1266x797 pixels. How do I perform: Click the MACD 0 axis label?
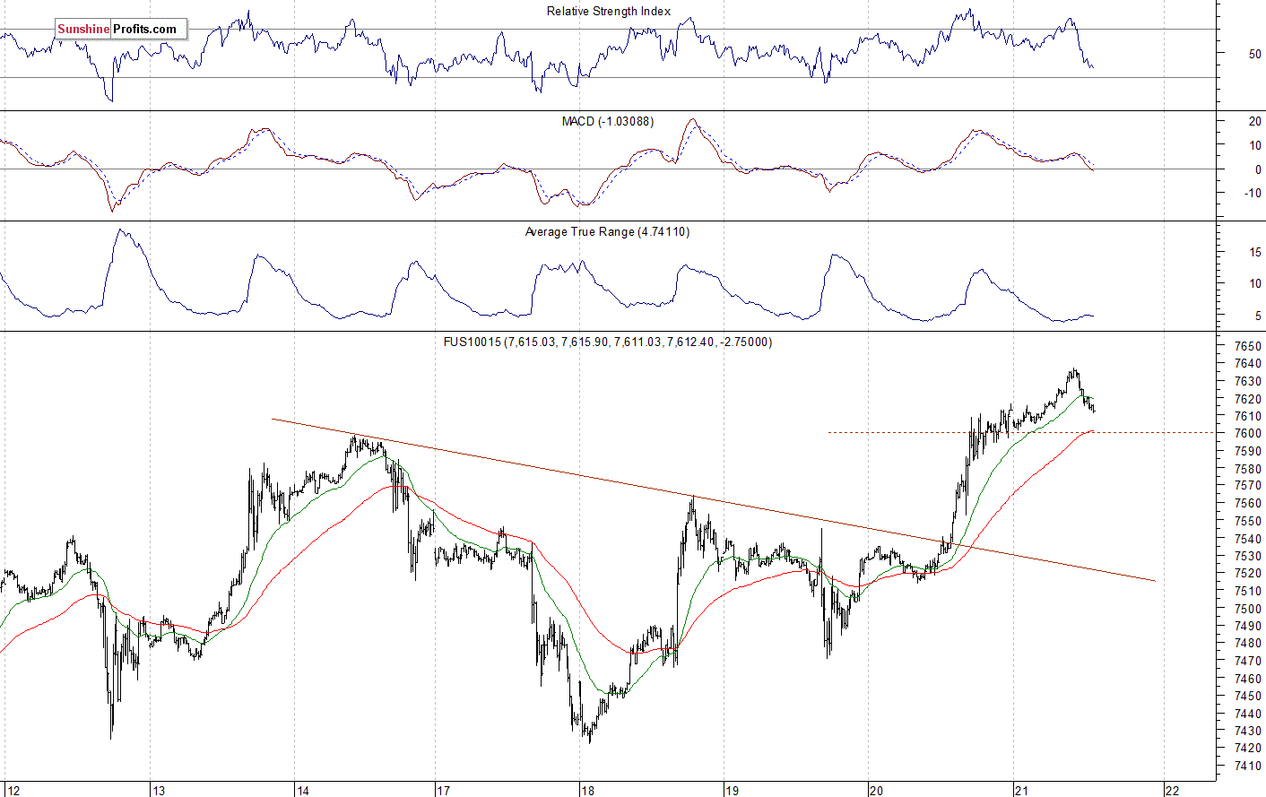click(1258, 169)
